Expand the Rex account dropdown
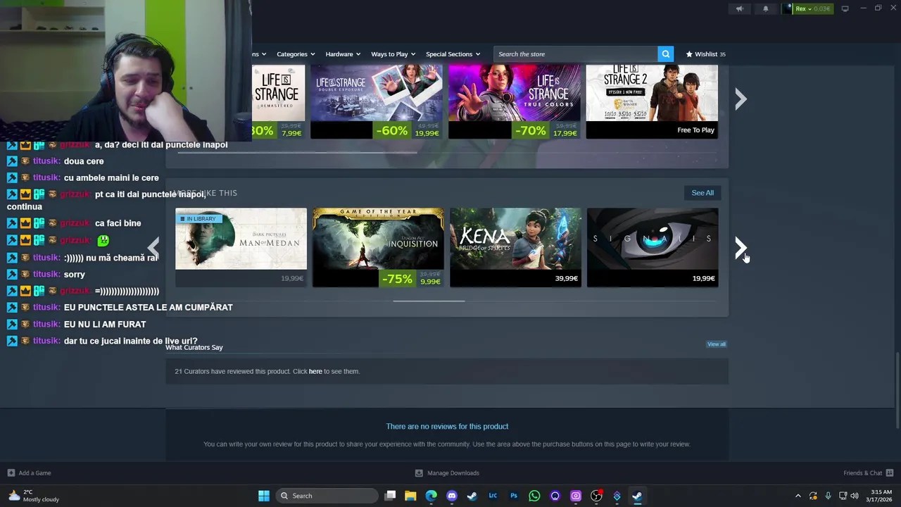The height and width of the screenshot is (507, 901). click(807, 8)
